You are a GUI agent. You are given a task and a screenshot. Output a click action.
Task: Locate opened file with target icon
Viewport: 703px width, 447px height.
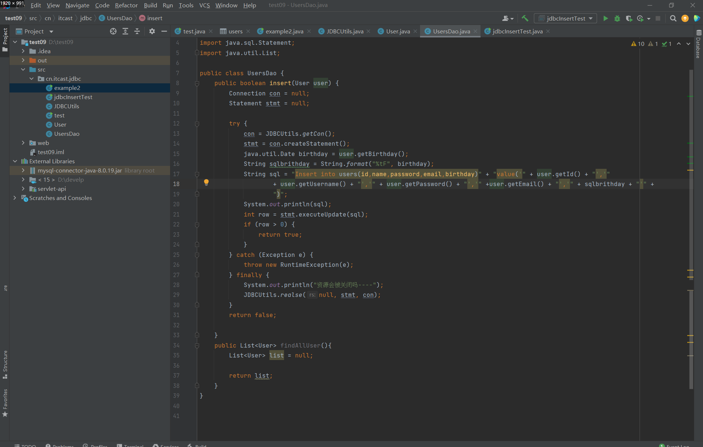click(113, 31)
